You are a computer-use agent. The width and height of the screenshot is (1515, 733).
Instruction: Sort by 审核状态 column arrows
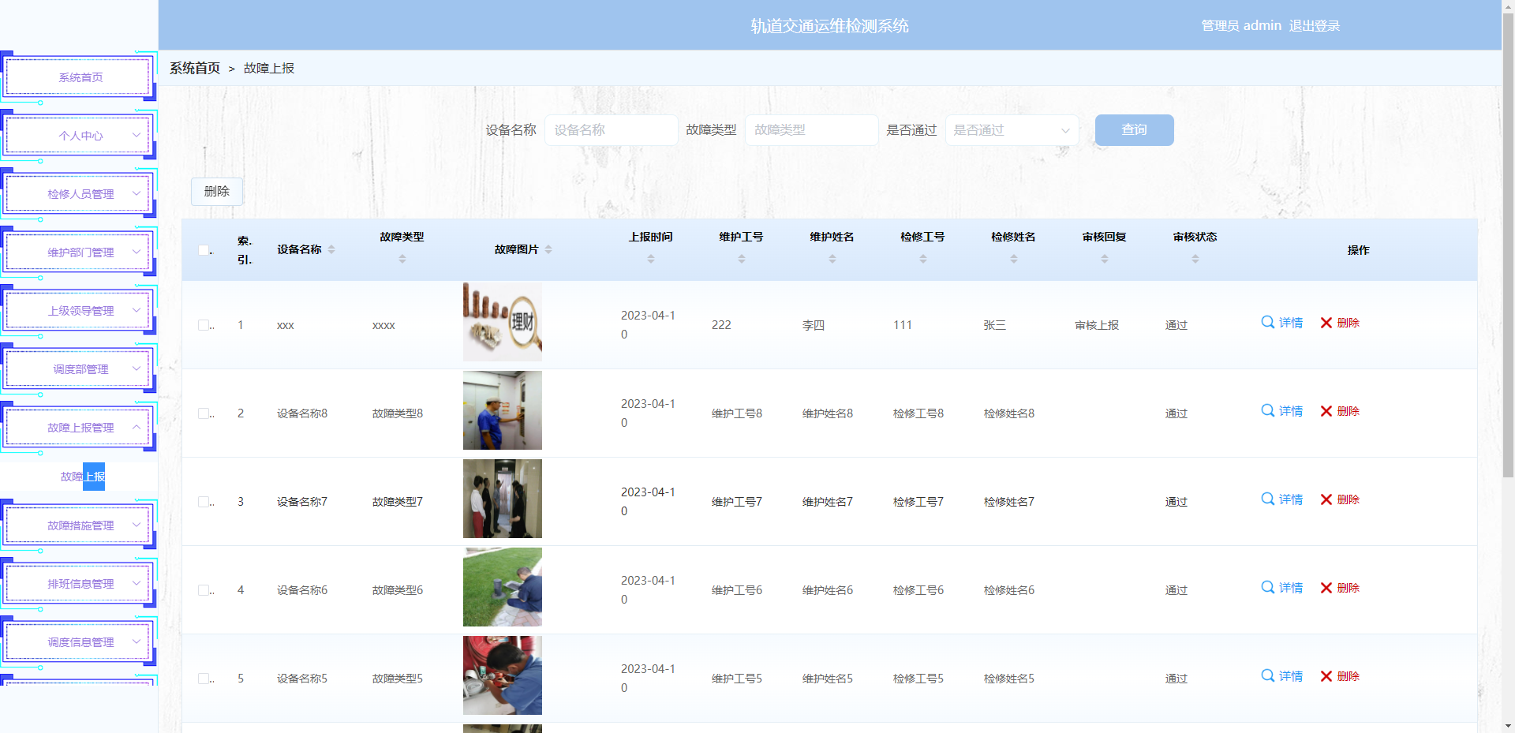pos(1195,259)
